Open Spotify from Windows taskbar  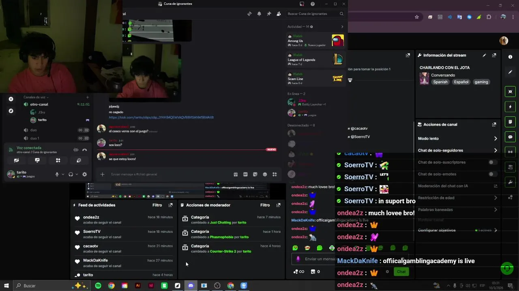click(x=98, y=286)
